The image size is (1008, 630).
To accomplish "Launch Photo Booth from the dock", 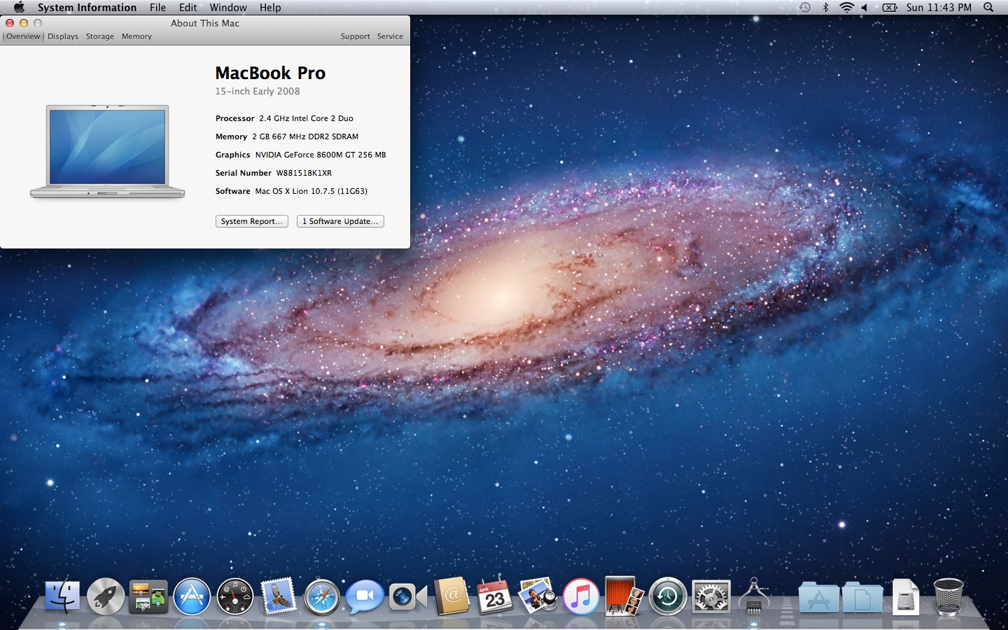I will (x=624, y=597).
